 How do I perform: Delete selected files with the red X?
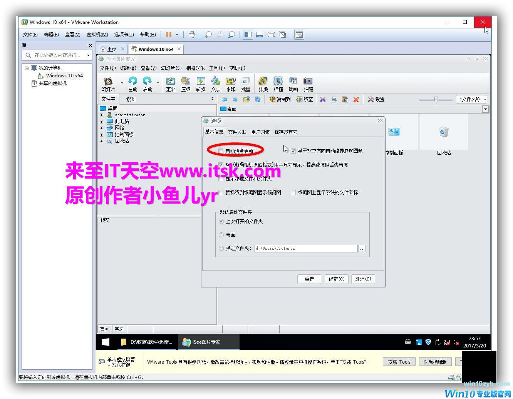(x=356, y=99)
